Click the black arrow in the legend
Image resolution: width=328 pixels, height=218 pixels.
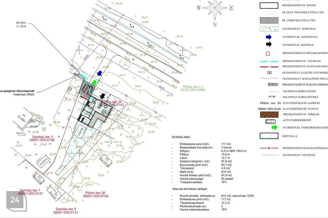269,44
